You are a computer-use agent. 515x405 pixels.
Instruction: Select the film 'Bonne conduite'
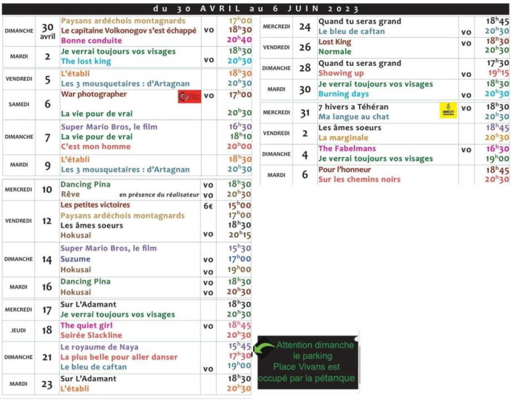[91, 40]
